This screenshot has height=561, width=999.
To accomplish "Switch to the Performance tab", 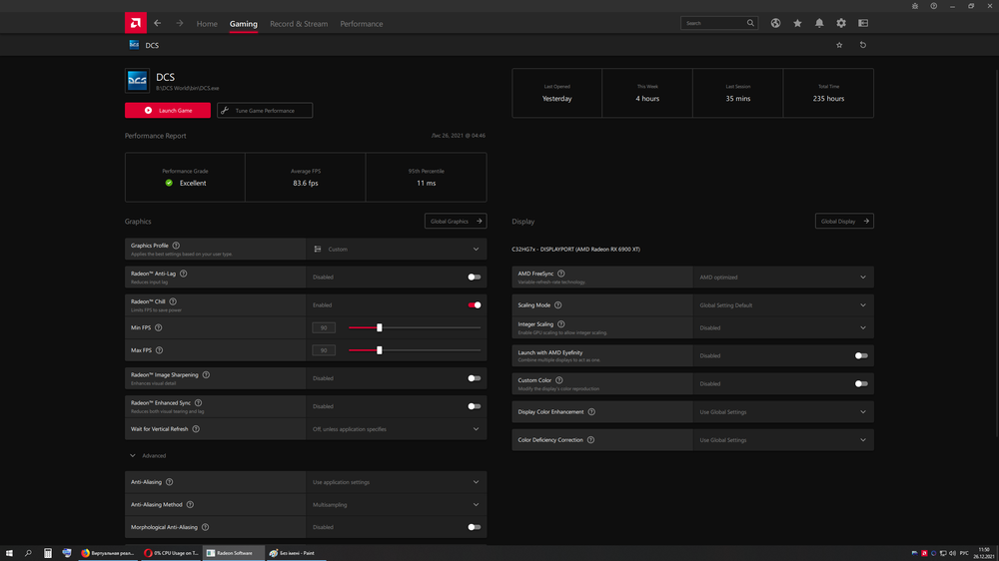I will (x=361, y=24).
